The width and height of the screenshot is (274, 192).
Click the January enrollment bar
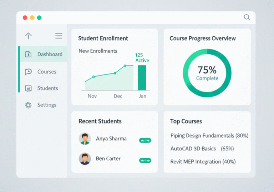[x=142, y=78]
